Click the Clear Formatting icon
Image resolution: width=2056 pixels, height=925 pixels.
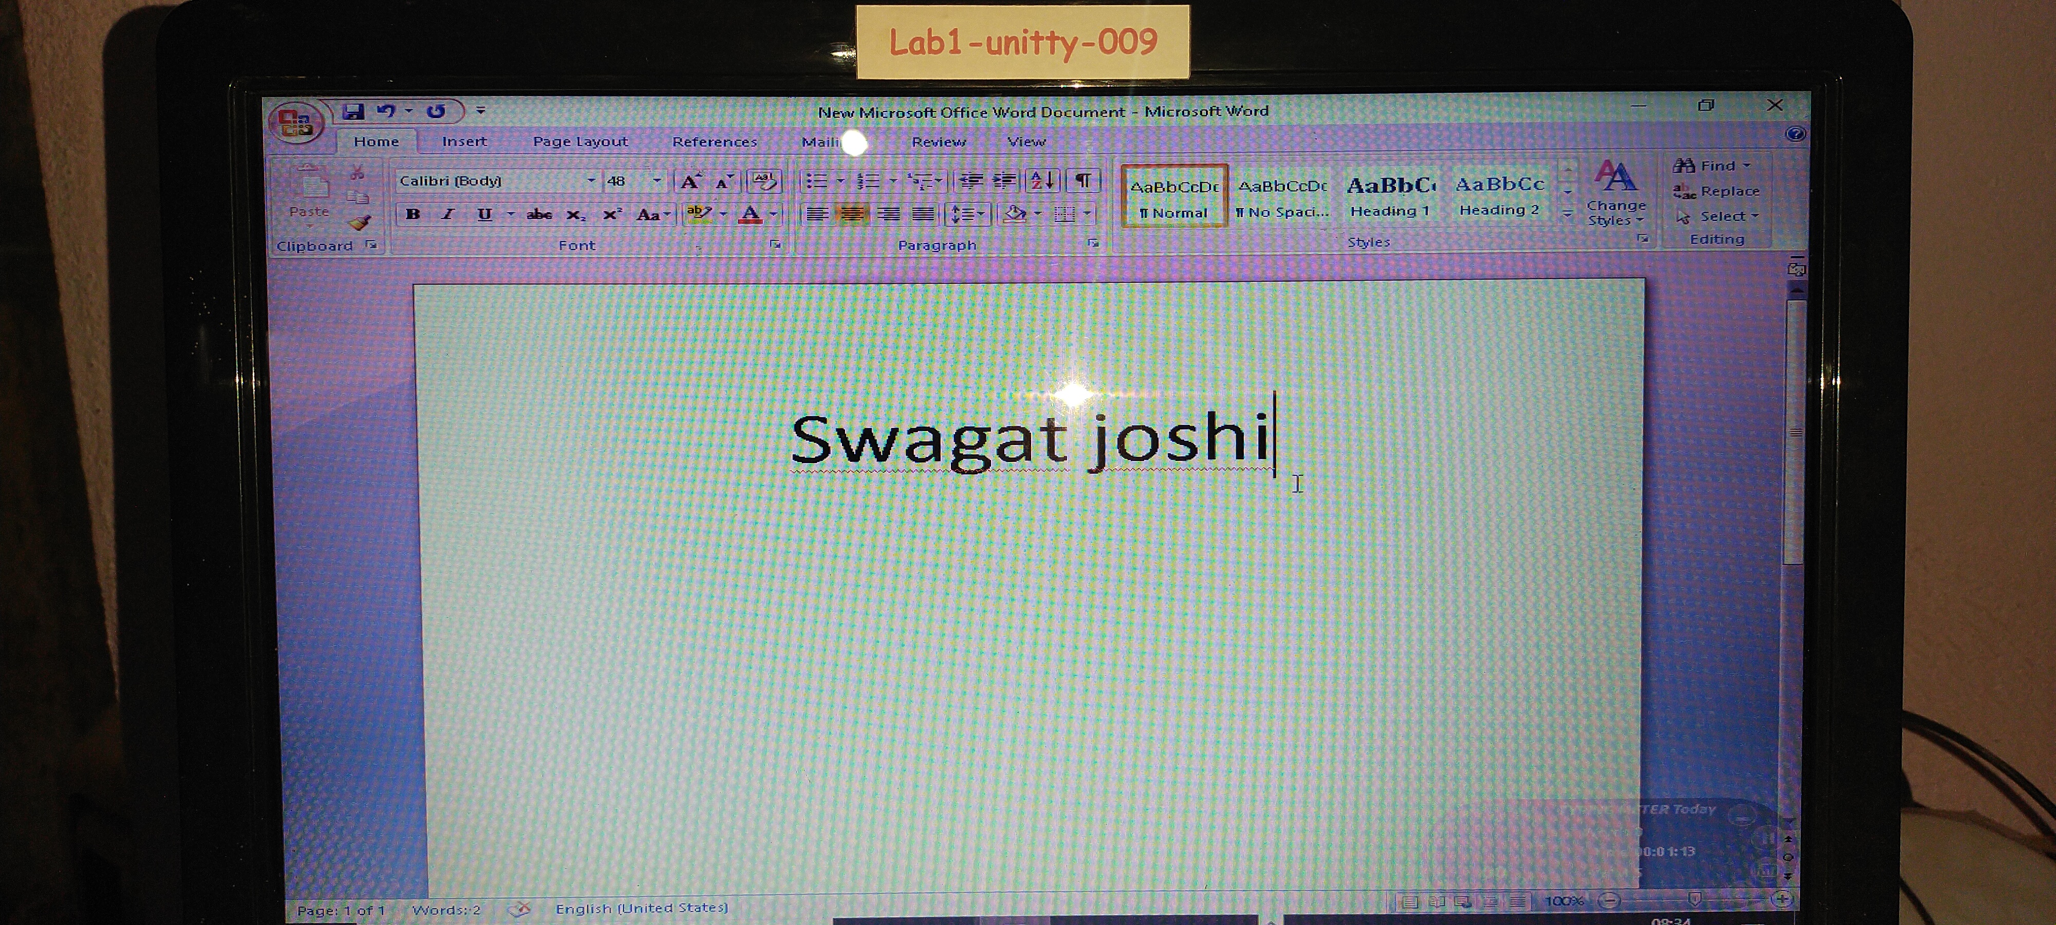click(x=764, y=182)
